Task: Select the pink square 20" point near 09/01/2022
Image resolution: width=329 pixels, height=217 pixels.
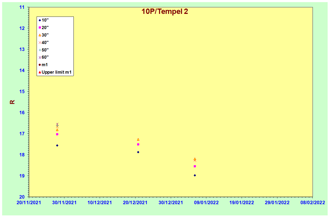Action: (195, 166)
